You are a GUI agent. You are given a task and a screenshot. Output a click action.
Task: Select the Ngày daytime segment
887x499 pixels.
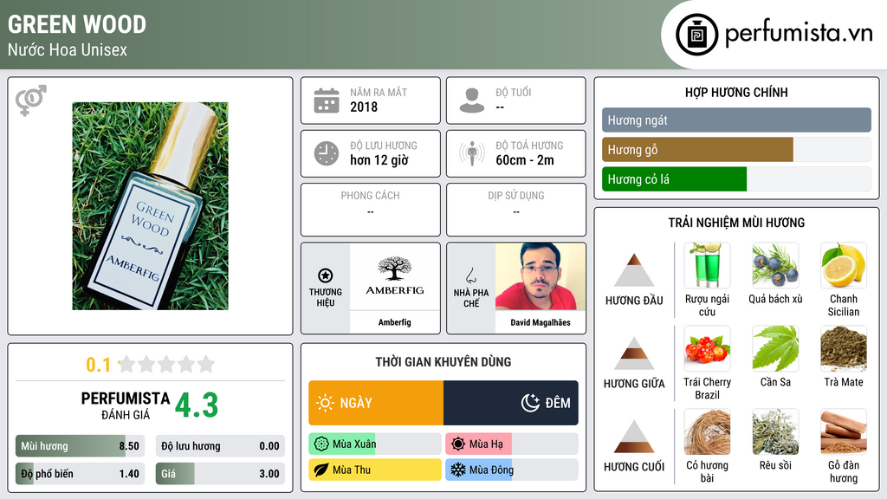376,403
